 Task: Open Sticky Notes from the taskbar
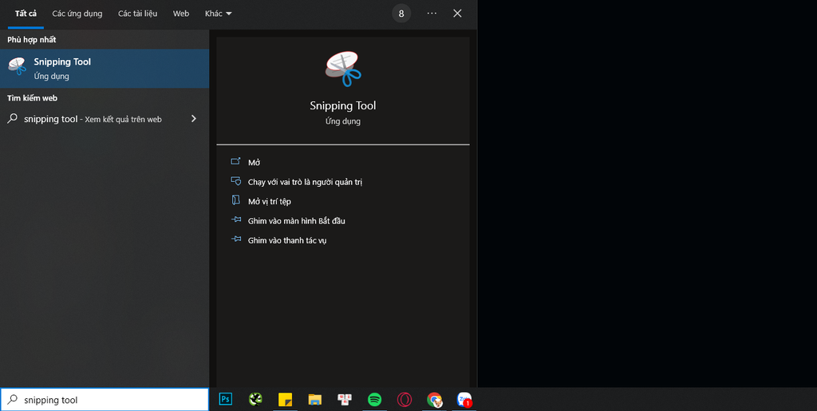[x=285, y=400]
